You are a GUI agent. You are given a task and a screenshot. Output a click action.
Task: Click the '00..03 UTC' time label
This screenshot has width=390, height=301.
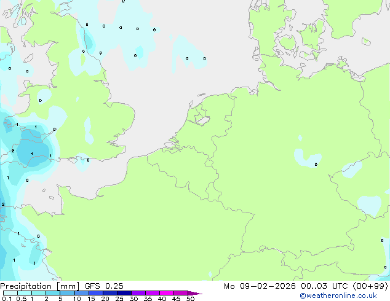pos(324,286)
